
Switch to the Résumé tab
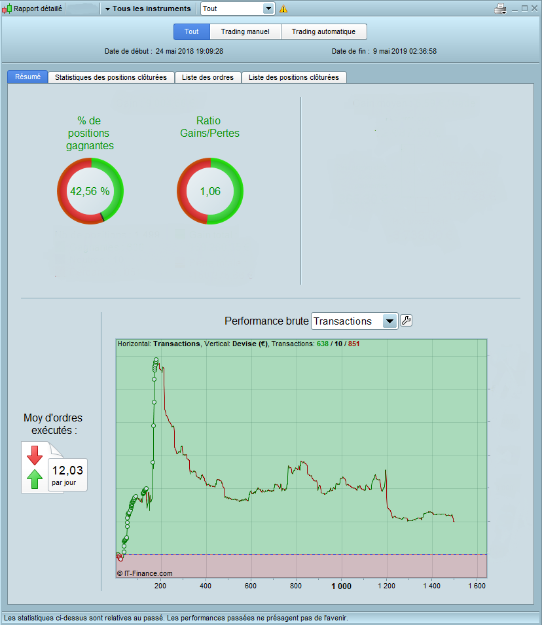[27, 77]
